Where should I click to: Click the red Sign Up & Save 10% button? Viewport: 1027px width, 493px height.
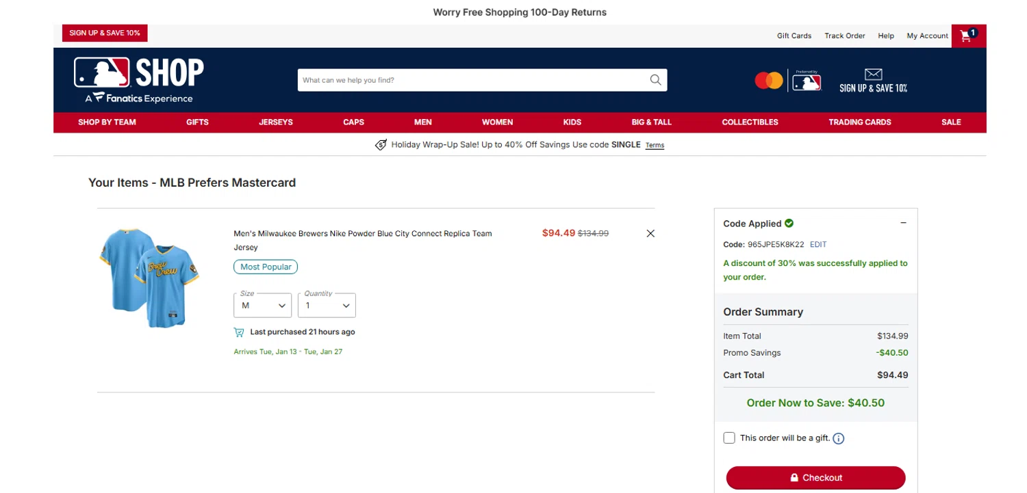coord(105,33)
